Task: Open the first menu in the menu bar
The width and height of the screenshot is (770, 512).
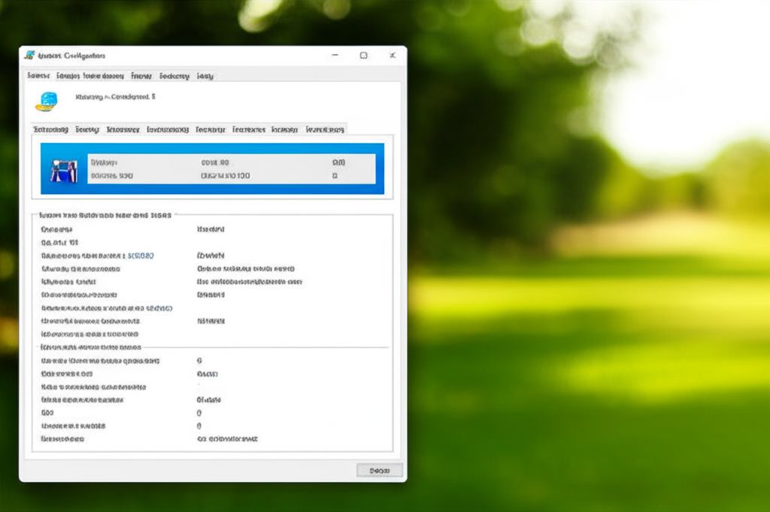Action: 38,76
